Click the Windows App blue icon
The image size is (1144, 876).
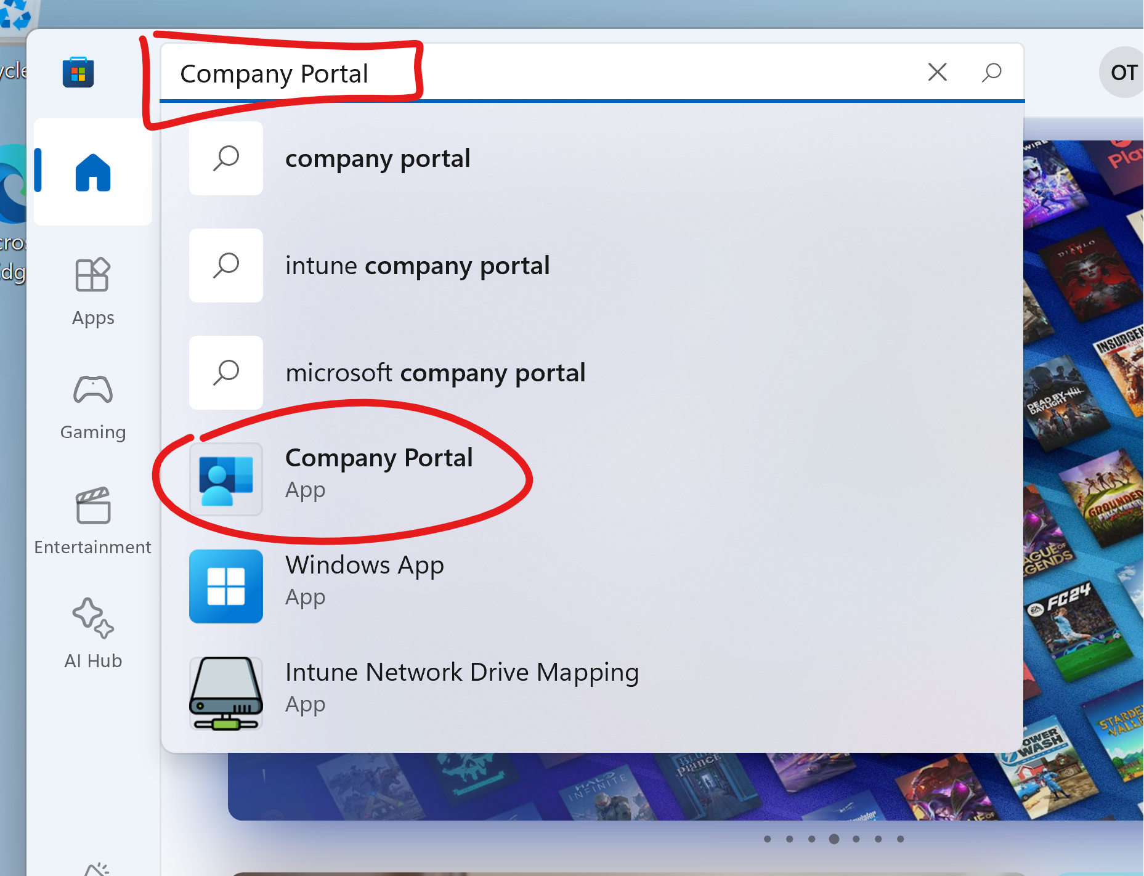tap(226, 586)
